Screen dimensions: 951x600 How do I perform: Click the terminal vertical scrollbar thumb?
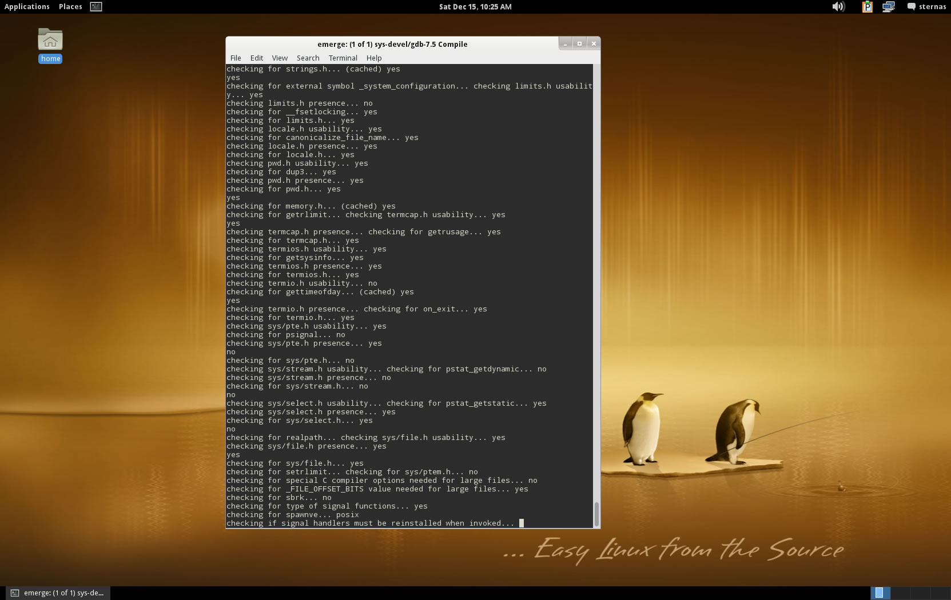[597, 514]
